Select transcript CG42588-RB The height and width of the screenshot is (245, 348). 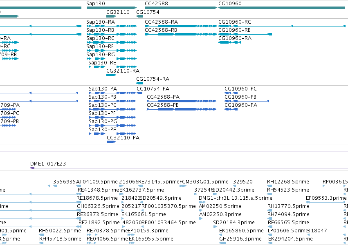(181, 34)
